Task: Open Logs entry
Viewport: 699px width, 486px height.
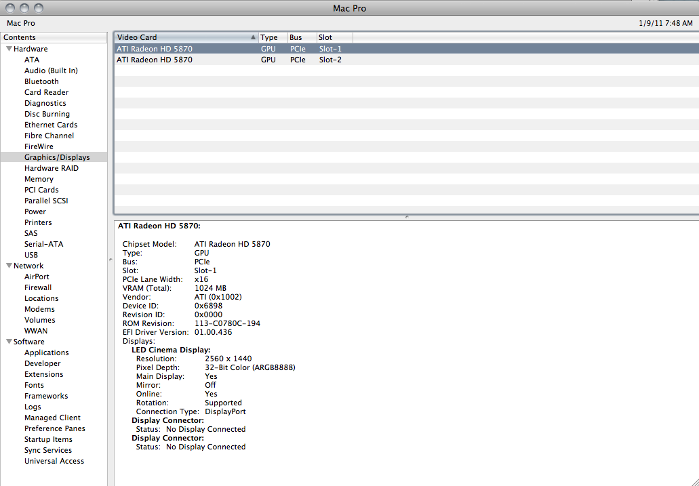Action: tap(33, 407)
